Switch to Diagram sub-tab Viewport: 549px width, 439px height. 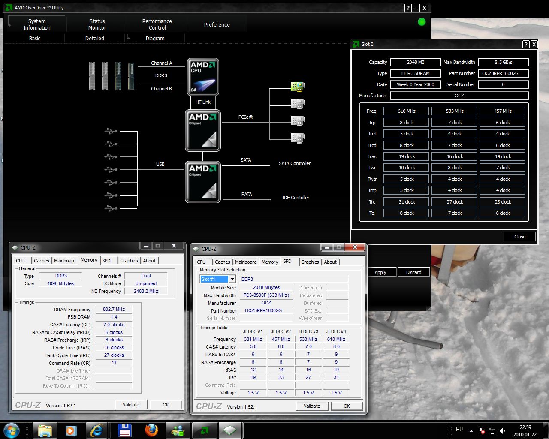pyautogui.click(x=155, y=38)
